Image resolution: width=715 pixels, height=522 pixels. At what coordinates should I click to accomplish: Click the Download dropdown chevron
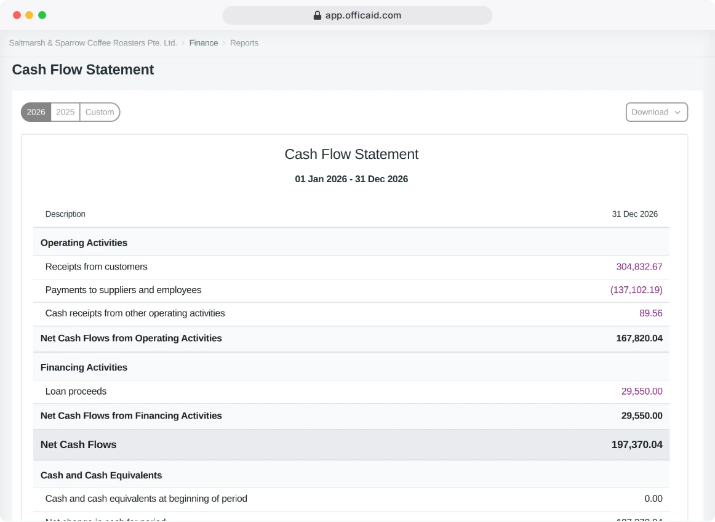tap(677, 112)
